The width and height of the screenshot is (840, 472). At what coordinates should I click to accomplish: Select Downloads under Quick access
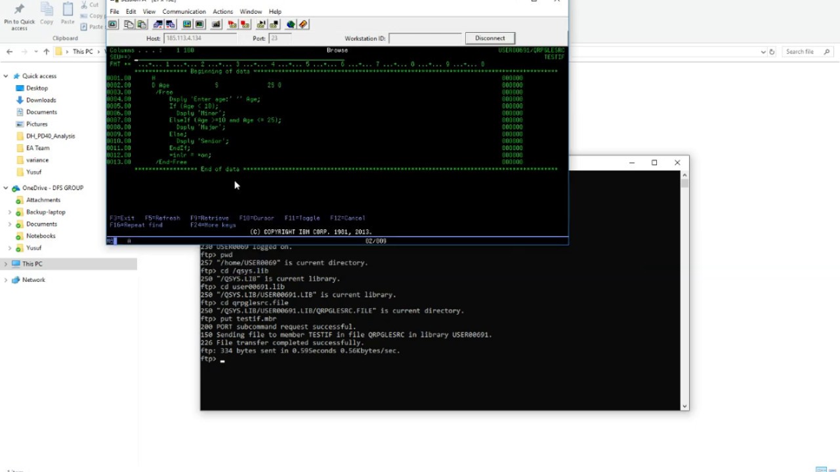coord(41,100)
